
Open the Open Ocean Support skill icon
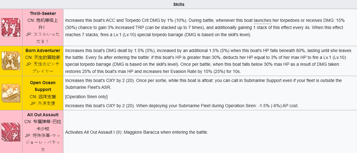coord(11,93)
